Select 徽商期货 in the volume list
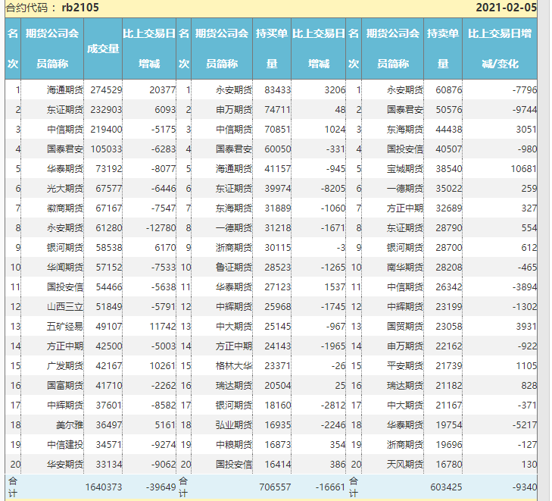Screen dimensions: 552x501 click(65, 208)
